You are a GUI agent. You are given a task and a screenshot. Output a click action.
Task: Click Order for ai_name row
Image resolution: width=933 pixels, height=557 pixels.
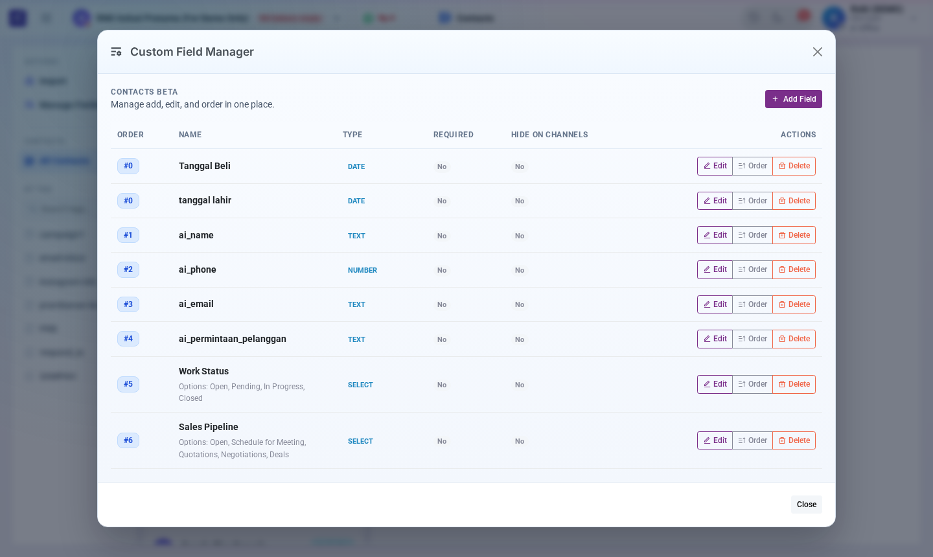tap(752, 235)
